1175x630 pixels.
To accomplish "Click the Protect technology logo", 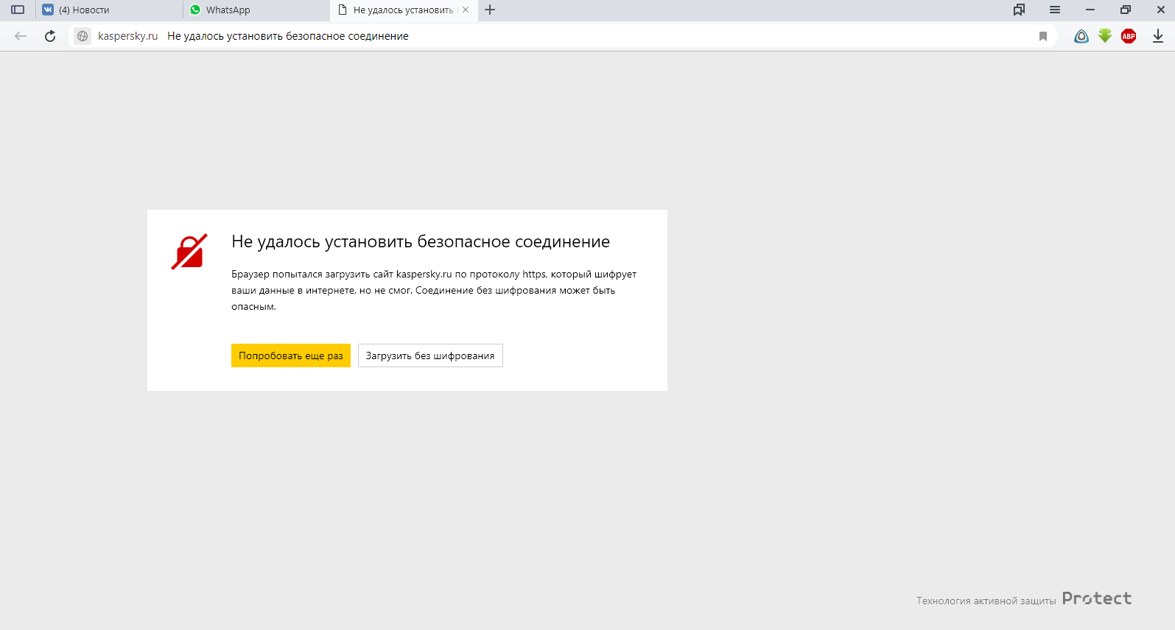I will point(1097,598).
